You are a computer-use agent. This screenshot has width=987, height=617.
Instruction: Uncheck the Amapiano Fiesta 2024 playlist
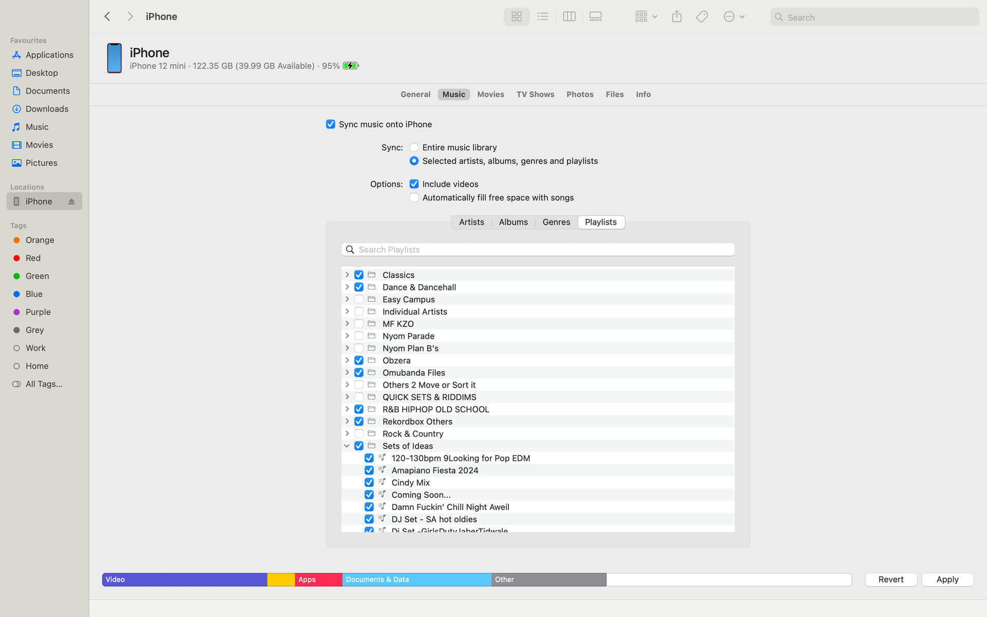[x=369, y=470]
